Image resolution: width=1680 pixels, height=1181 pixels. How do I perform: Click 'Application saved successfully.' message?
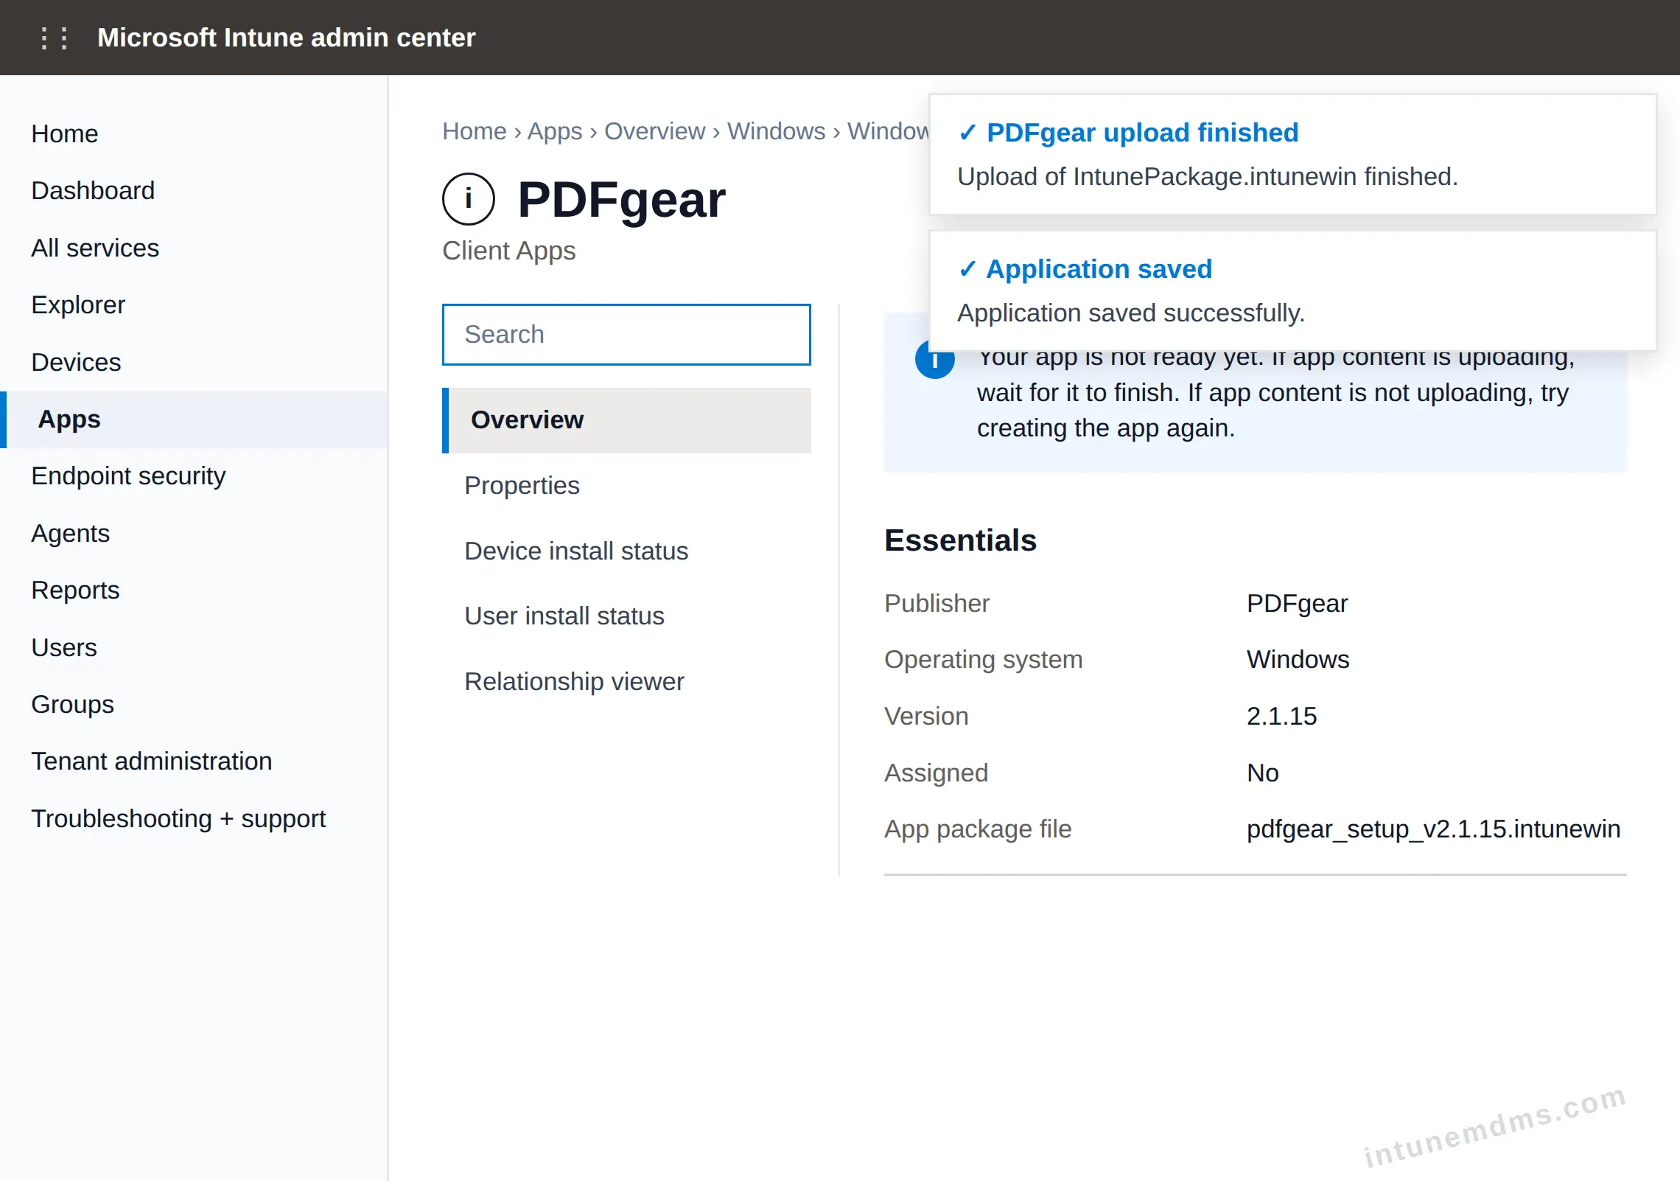[x=1131, y=313]
